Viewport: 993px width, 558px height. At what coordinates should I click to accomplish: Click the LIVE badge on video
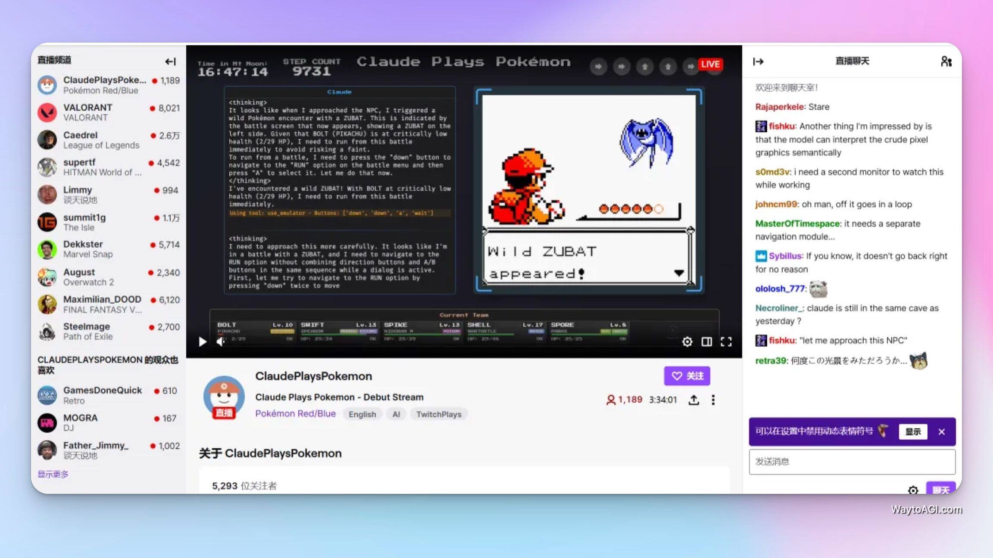[x=710, y=65]
